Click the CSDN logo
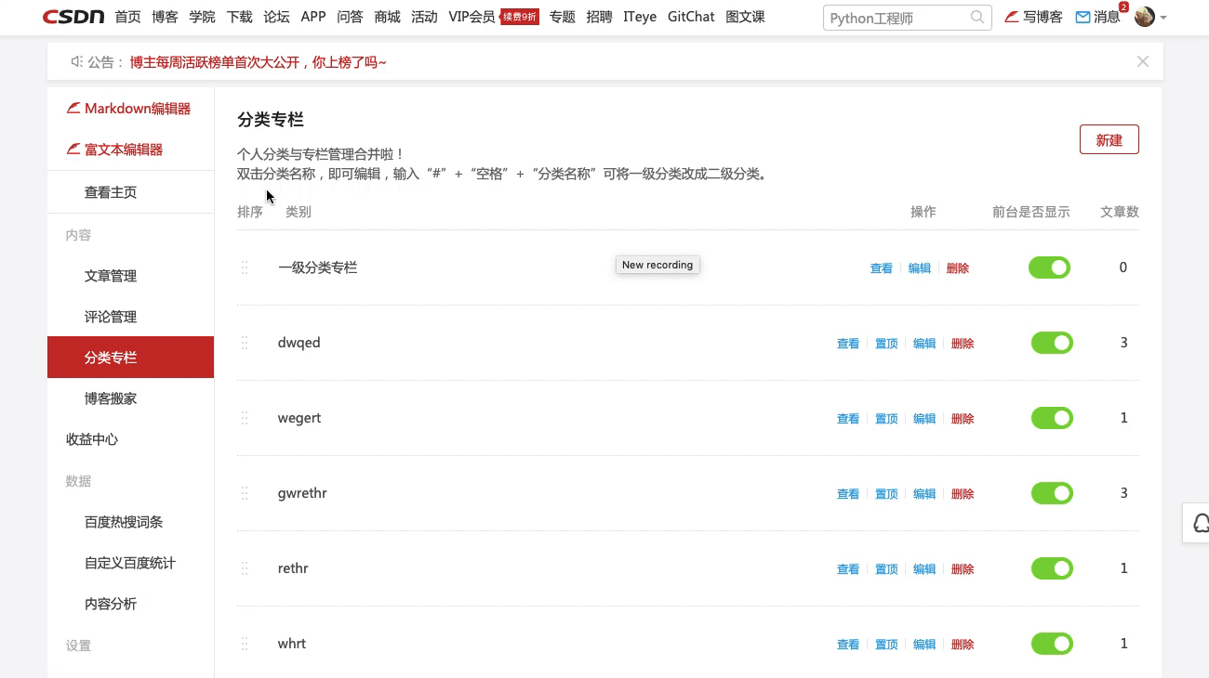 74,17
